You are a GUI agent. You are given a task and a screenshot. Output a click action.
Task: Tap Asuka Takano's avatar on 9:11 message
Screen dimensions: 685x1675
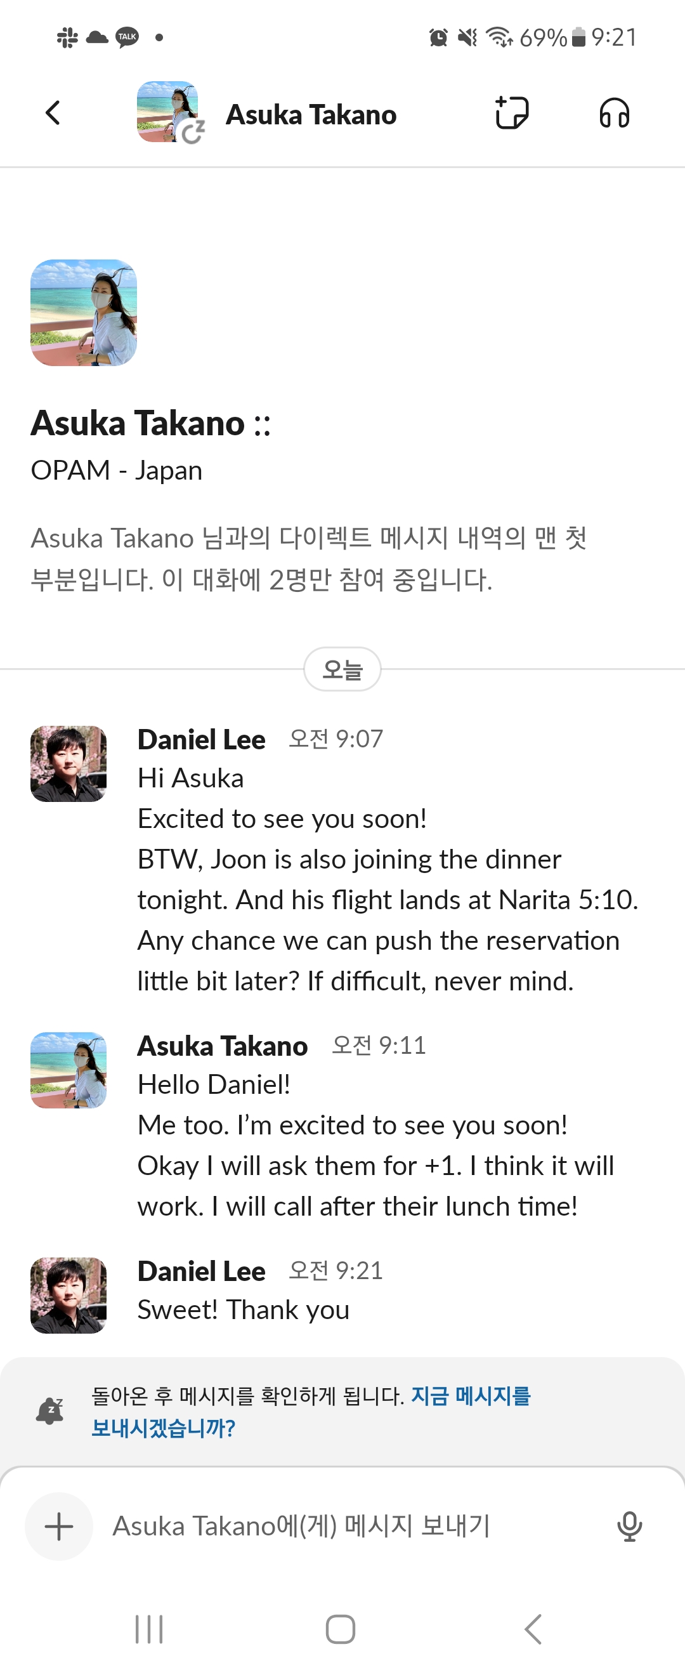tap(68, 1070)
